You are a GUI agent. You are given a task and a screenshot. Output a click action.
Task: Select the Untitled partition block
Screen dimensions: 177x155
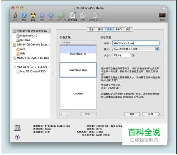click(x=78, y=94)
